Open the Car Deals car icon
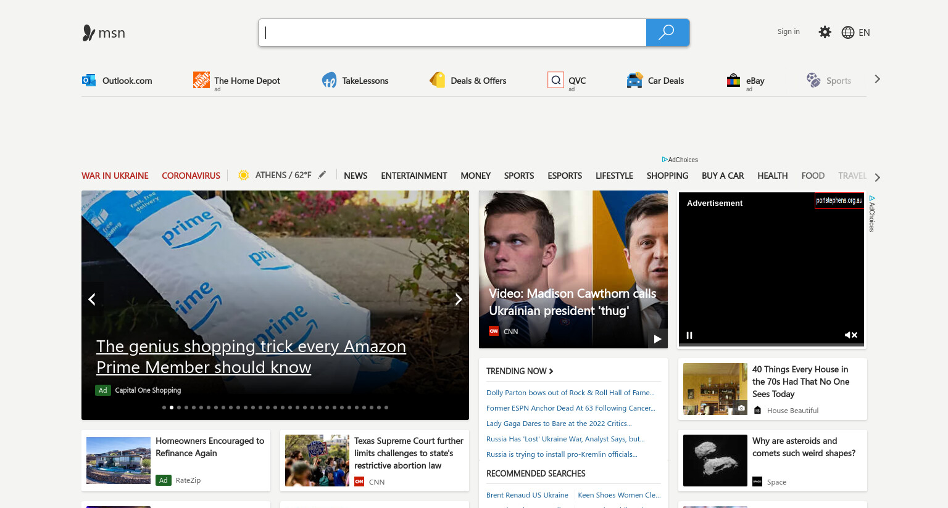This screenshot has width=948, height=508. pyautogui.click(x=634, y=80)
